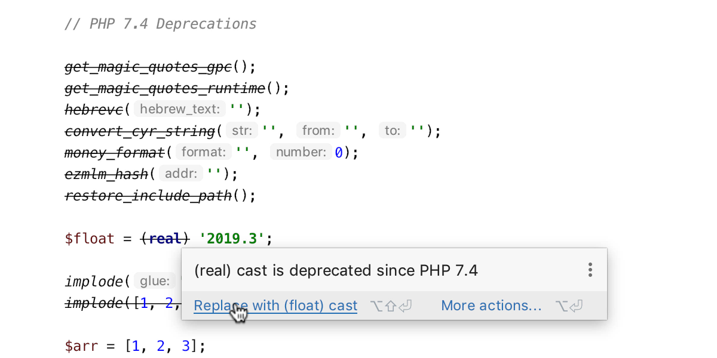Click the number parameter hint chip
The image size is (717, 358).
tap(302, 152)
